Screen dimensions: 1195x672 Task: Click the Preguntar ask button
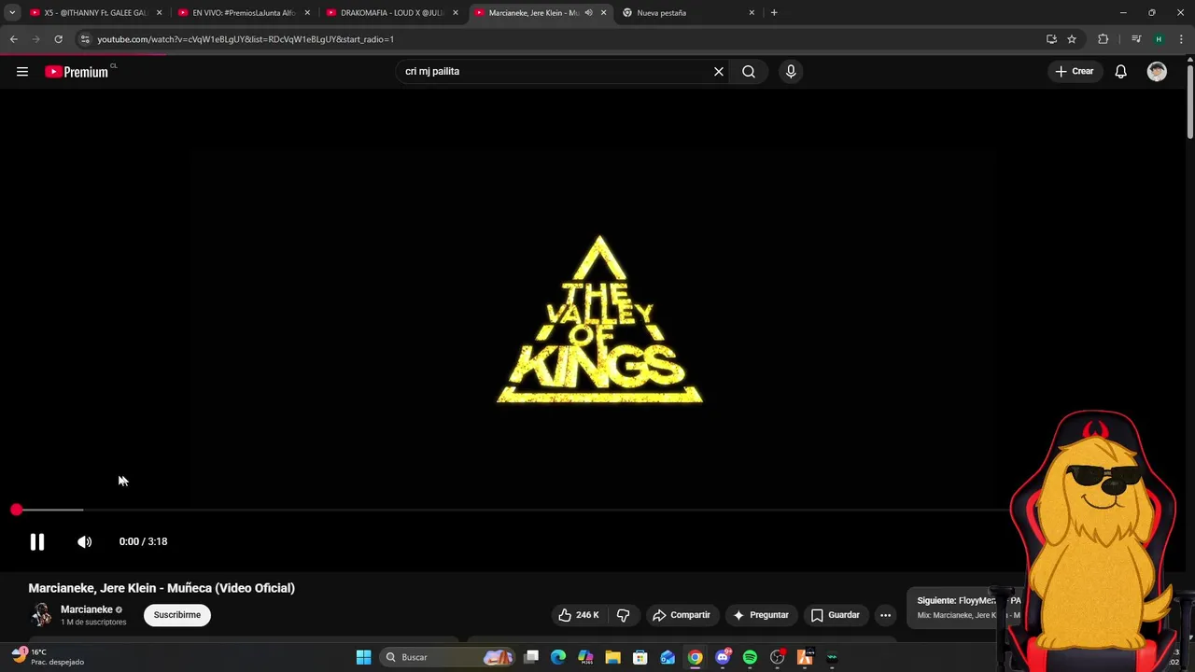pos(761,615)
